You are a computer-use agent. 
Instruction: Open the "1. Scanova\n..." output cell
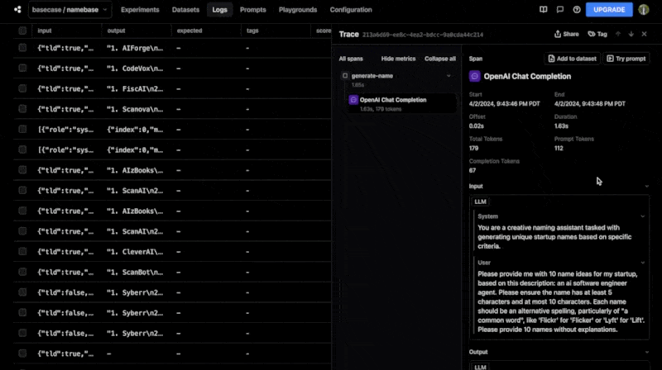(x=135, y=109)
